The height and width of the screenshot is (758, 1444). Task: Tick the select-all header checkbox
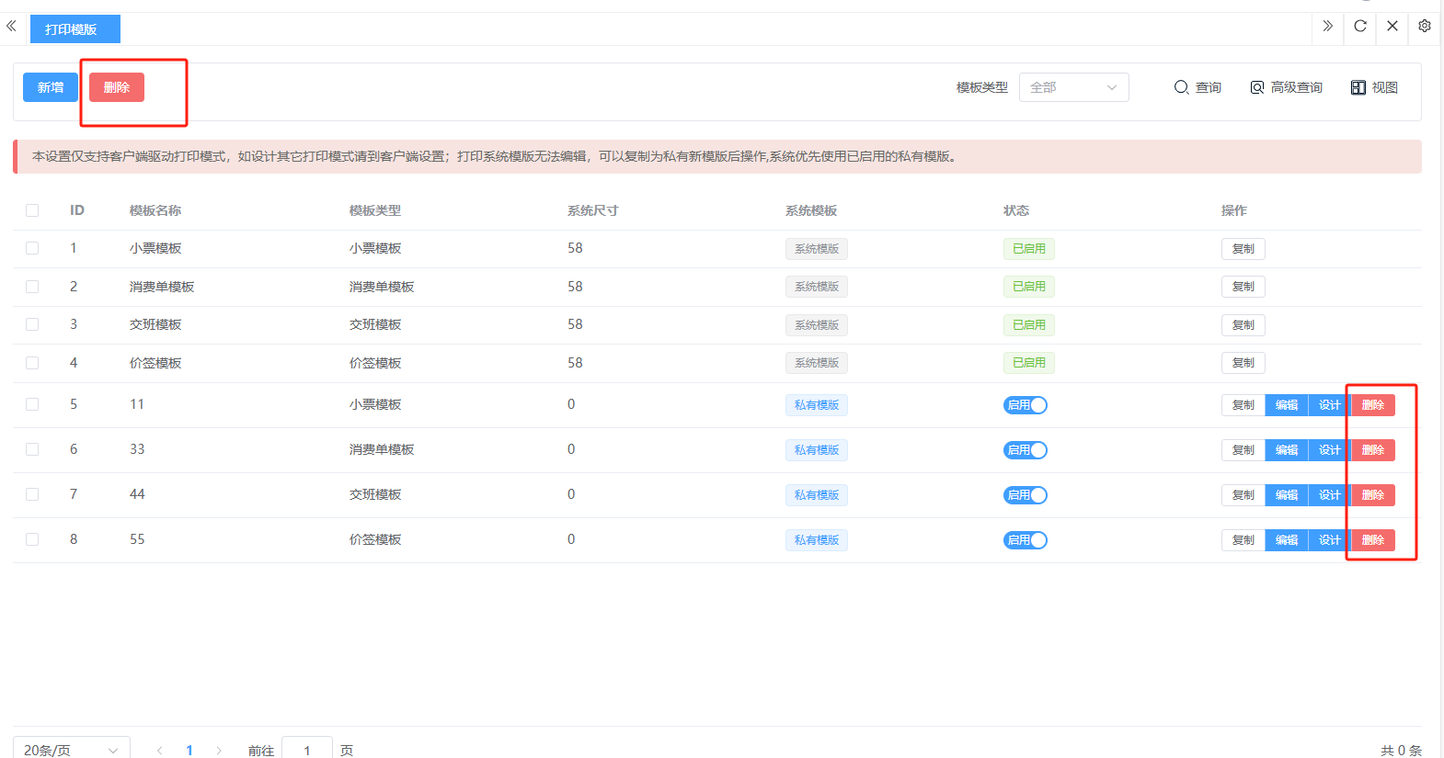32,210
